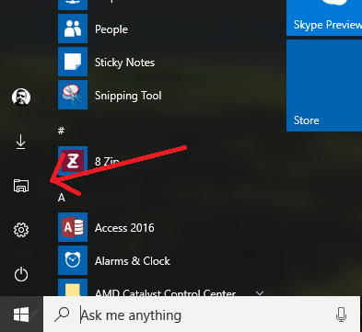Open the user account profile picture
The width and height of the screenshot is (362, 332).
[x=21, y=97]
